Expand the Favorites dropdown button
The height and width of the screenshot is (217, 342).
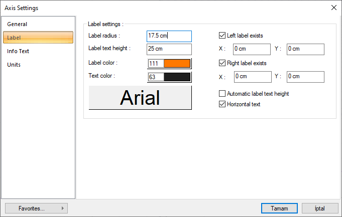pyautogui.click(x=36, y=208)
